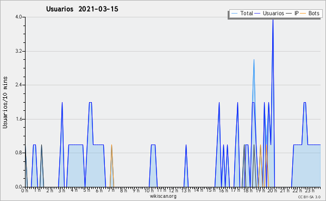Click the y-axis value 0.0
The width and height of the screenshot is (326, 201).
(x=18, y=187)
